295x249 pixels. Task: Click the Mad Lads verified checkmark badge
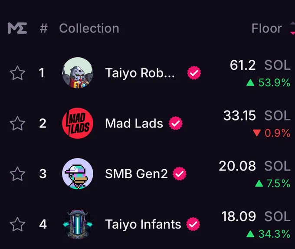point(176,123)
